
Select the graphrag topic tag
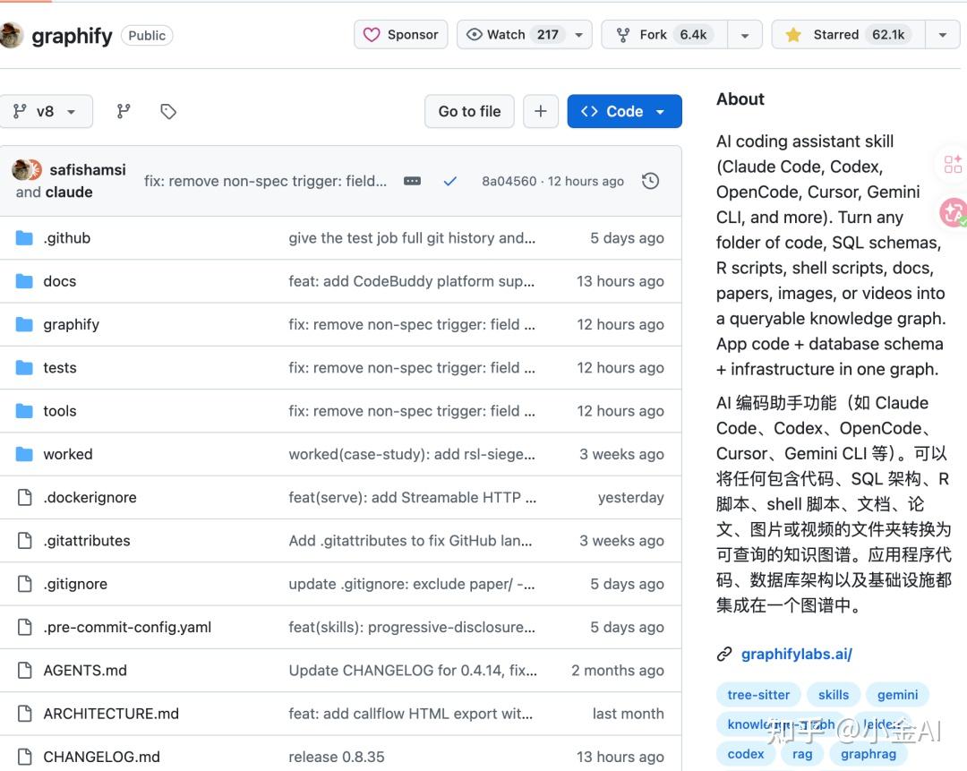pyautogui.click(x=869, y=754)
